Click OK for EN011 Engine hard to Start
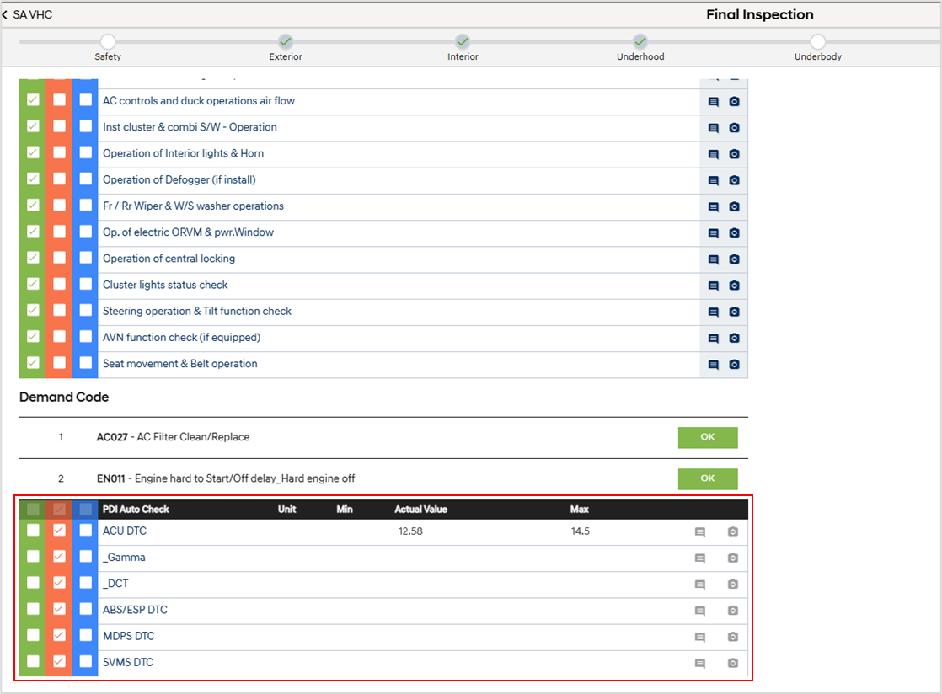This screenshot has width=942, height=694. (x=708, y=479)
